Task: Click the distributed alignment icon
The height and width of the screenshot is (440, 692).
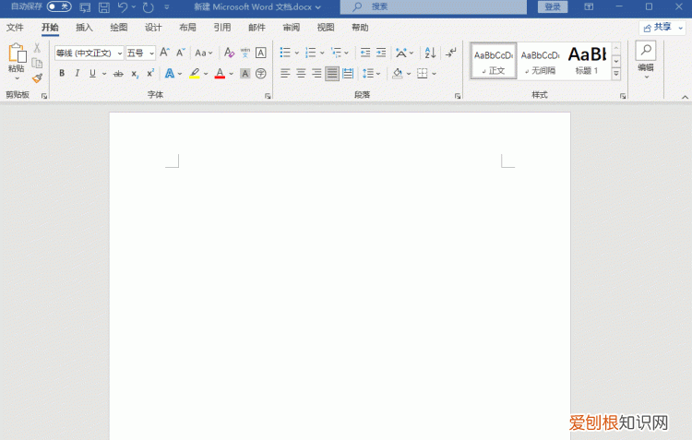Action: pyautogui.click(x=348, y=73)
